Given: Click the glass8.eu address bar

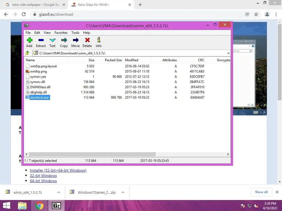Looking at the screenshot, I should click(137, 14).
